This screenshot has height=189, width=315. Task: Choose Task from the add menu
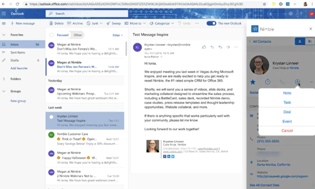[x=287, y=103]
